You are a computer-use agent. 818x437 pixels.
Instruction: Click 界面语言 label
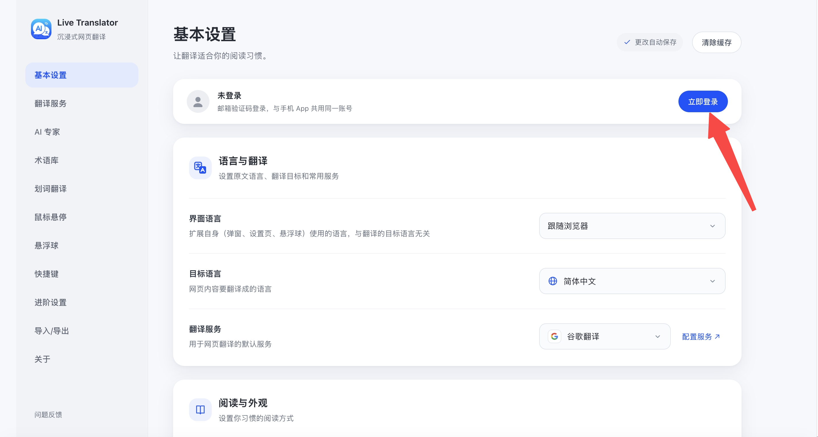(205, 219)
